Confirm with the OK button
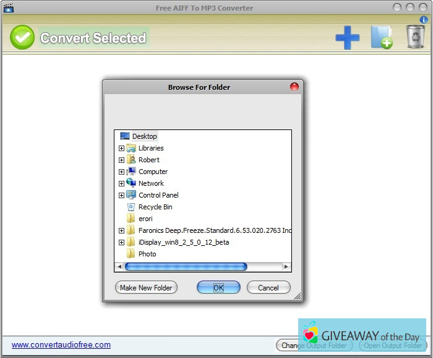The width and height of the screenshot is (433, 358). (218, 287)
